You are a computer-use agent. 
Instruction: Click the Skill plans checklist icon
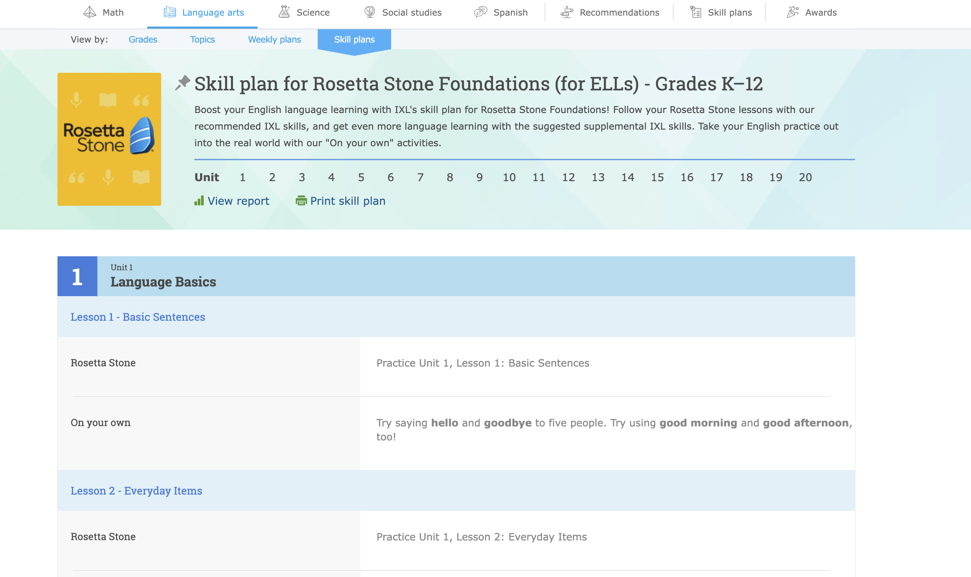(696, 12)
